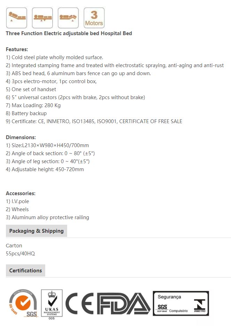Click the Certificate list feature line
The width and height of the screenshot is (231, 327).
94,121
